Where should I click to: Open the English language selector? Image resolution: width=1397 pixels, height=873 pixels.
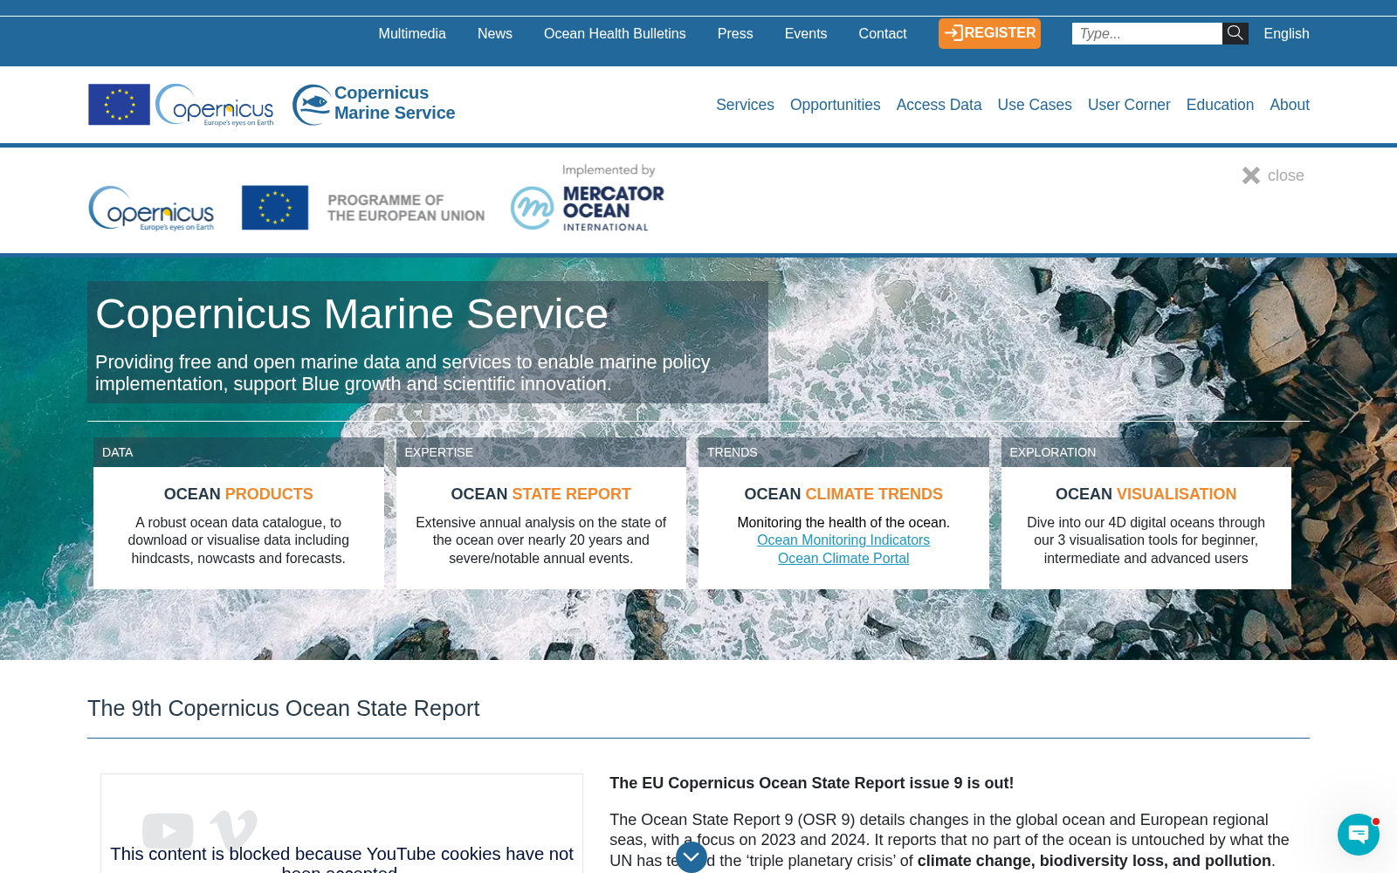[x=1286, y=33]
